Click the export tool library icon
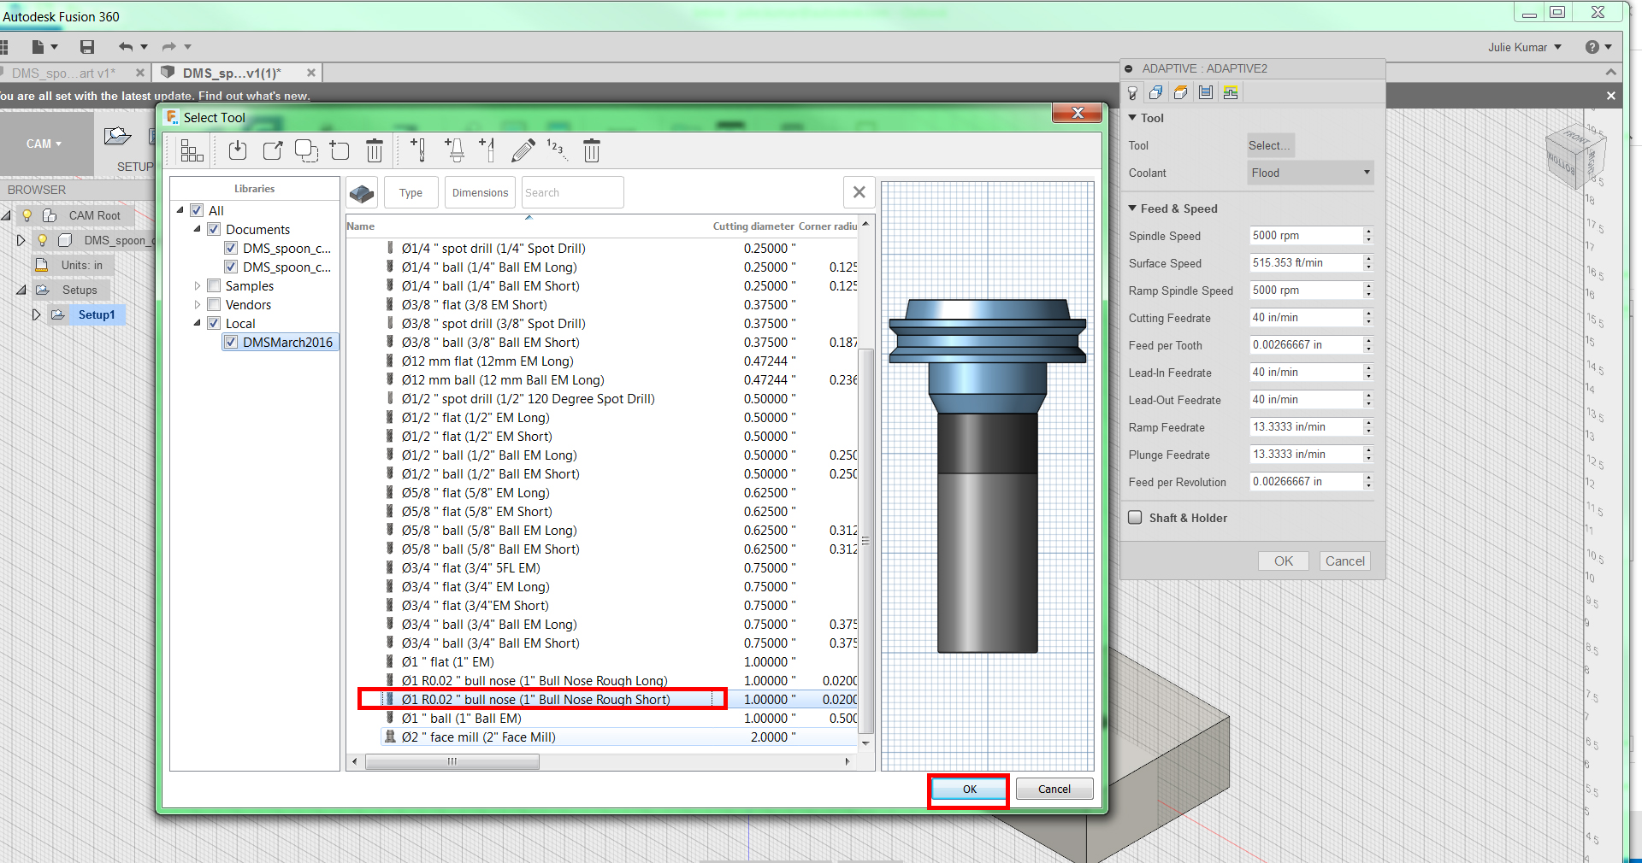The height and width of the screenshot is (863, 1642). [273, 151]
